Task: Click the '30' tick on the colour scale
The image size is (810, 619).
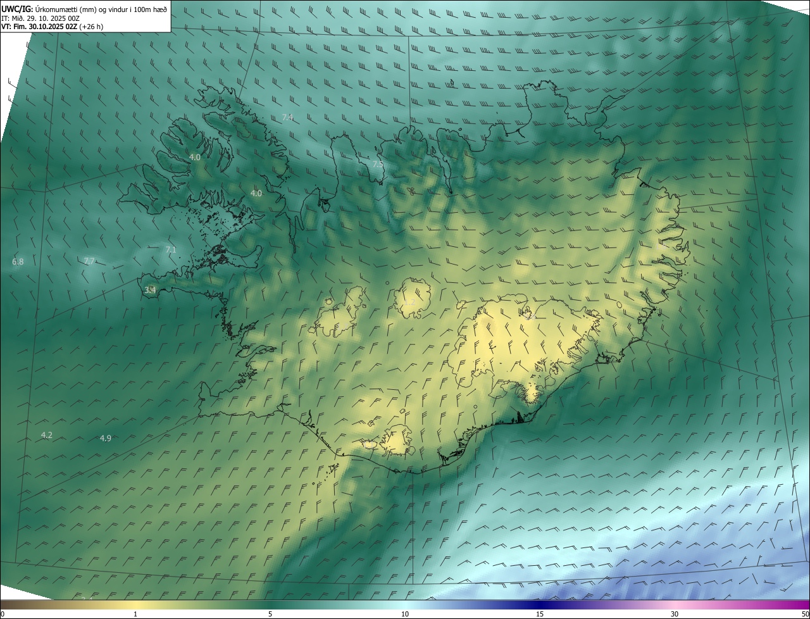Action: (x=675, y=614)
